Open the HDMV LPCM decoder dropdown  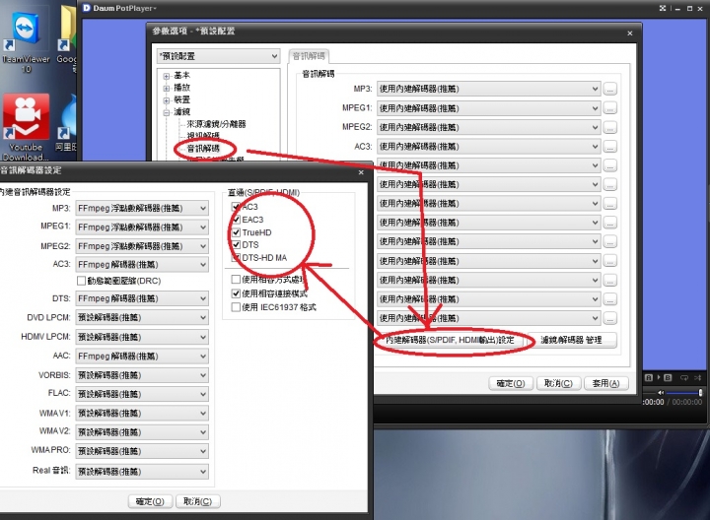(x=142, y=337)
